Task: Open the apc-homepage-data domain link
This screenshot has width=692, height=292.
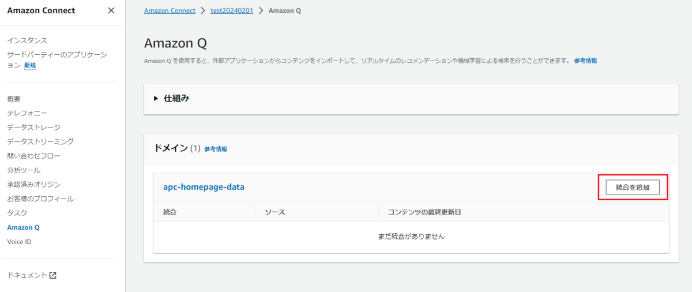Action: coord(204,187)
